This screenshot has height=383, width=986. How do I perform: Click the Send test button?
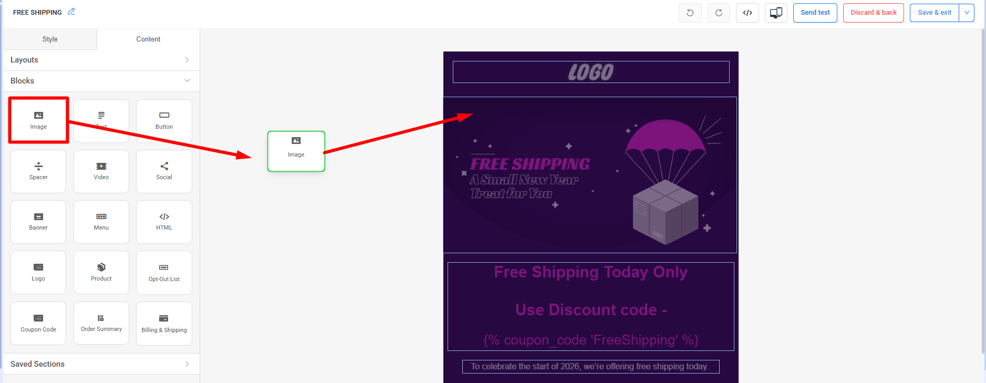click(815, 13)
